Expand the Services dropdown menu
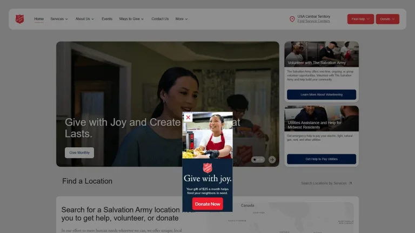This screenshot has width=415, height=233. pos(59,19)
